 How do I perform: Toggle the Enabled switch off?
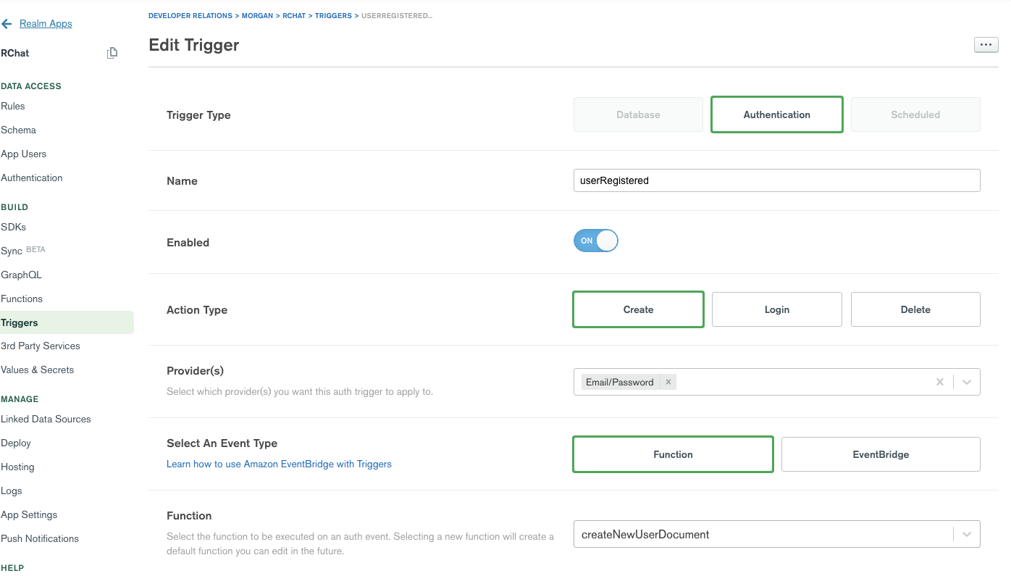[x=595, y=241]
